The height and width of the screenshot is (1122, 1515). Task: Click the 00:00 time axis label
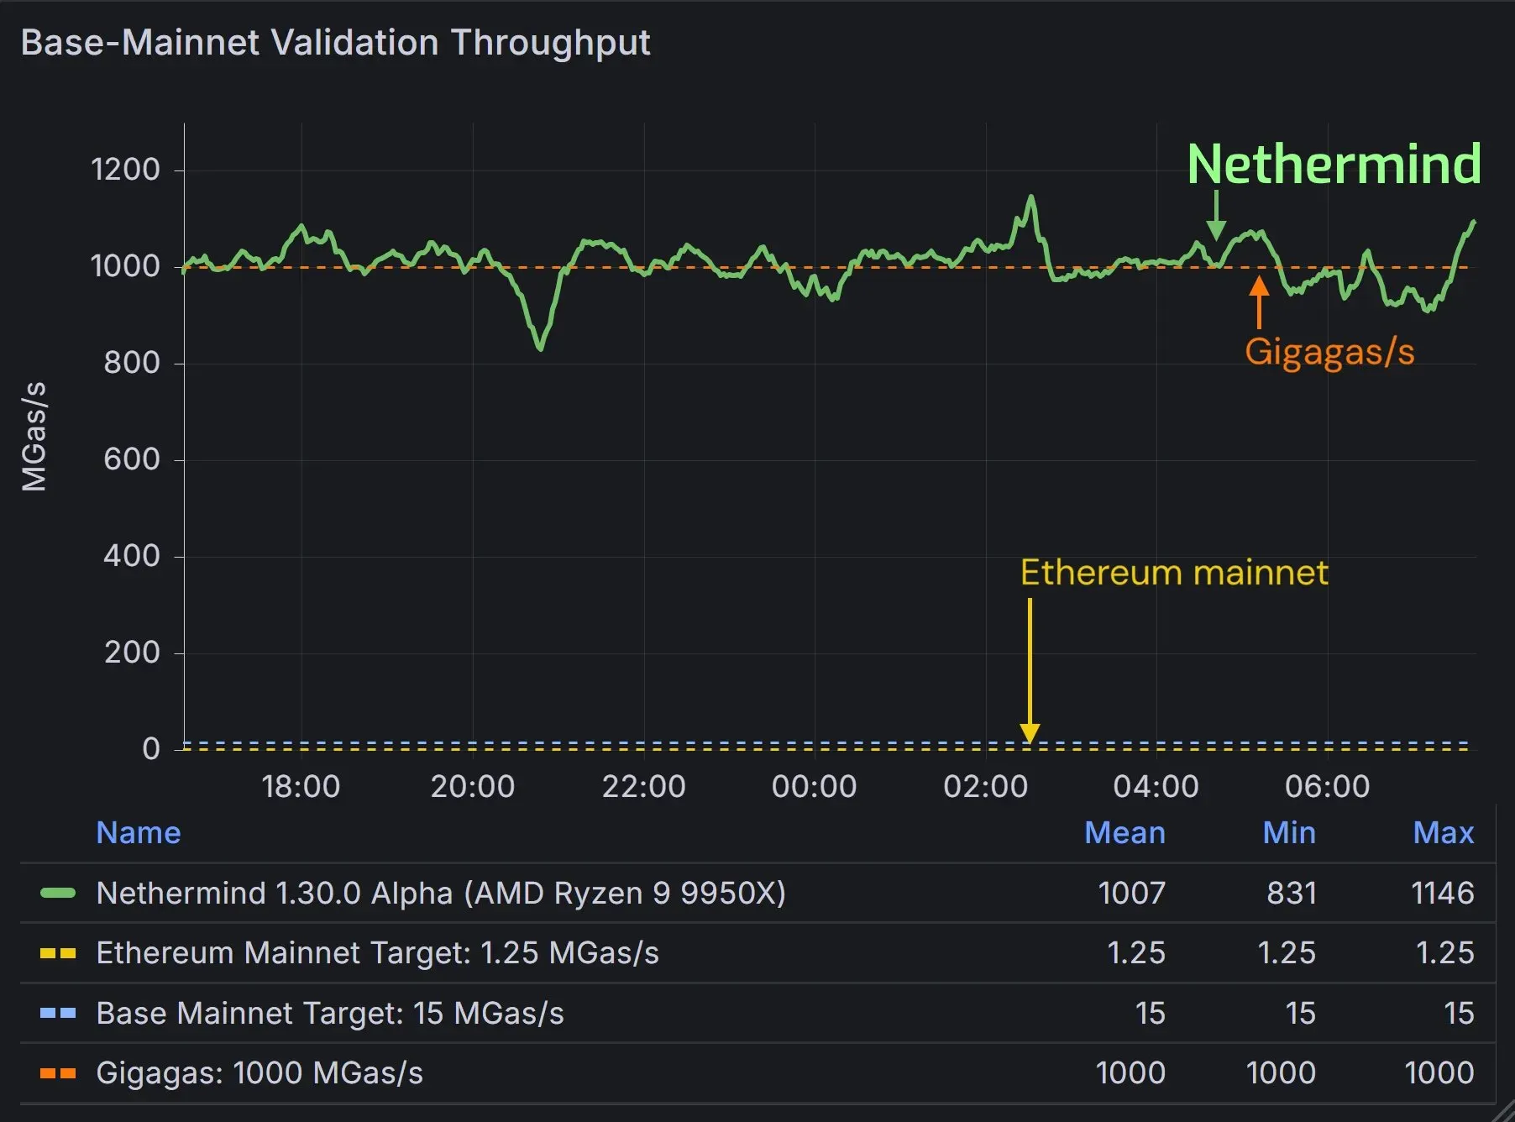(x=814, y=787)
